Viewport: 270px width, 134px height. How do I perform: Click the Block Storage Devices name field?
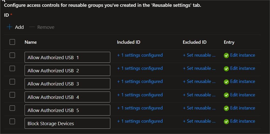(67, 123)
